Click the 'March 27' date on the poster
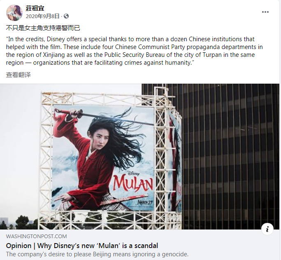Viewport: 281px width, 260px height. pos(145,202)
